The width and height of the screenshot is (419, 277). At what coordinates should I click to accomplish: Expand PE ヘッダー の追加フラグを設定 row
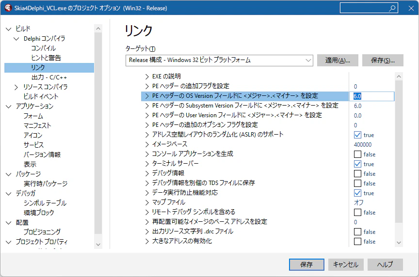tap(147, 86)
